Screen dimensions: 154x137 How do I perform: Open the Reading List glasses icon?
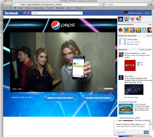pyautogui.click(x=6, y=8)
